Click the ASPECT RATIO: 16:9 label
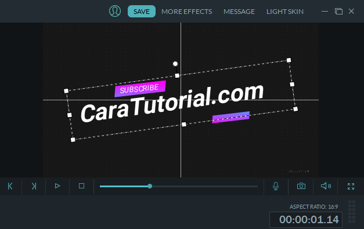This screenshot has width=364, height=229. pos(313,207)
